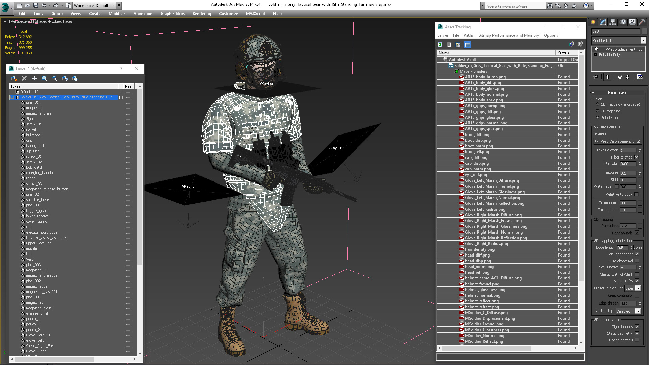Toggle Use object mtl checkbox
Image resolution: width=649 pixels, height=365 pixels.
point(637,261)
